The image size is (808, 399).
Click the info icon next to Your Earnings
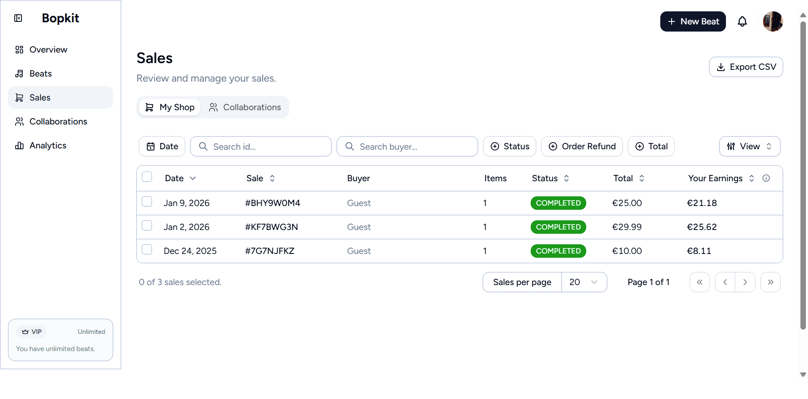pos(766,178)
